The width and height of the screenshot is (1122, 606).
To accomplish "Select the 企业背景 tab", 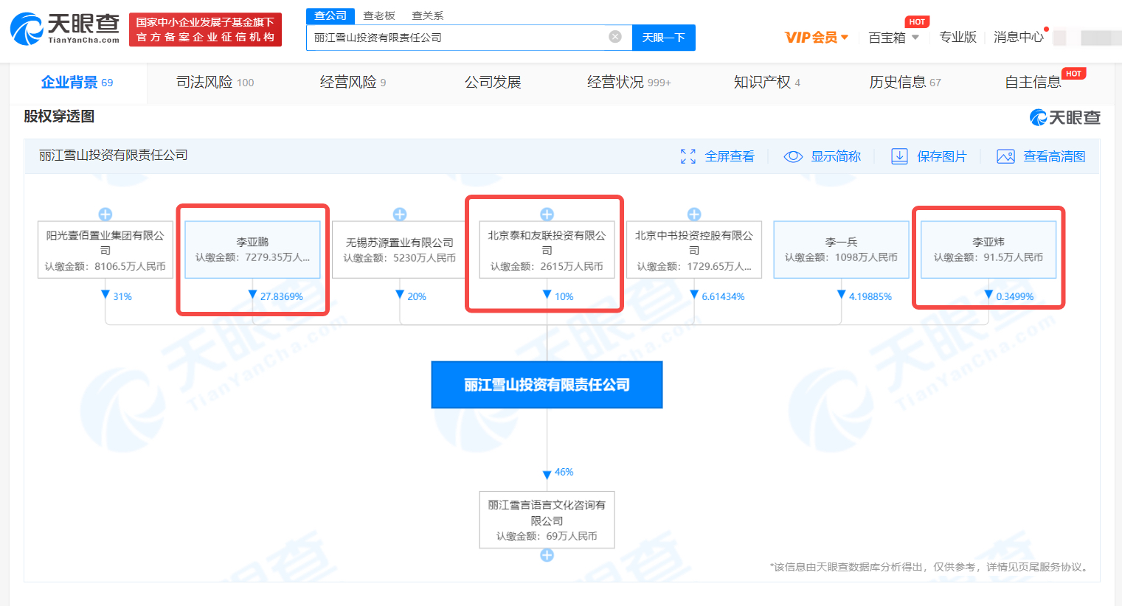I will point(77,83).
